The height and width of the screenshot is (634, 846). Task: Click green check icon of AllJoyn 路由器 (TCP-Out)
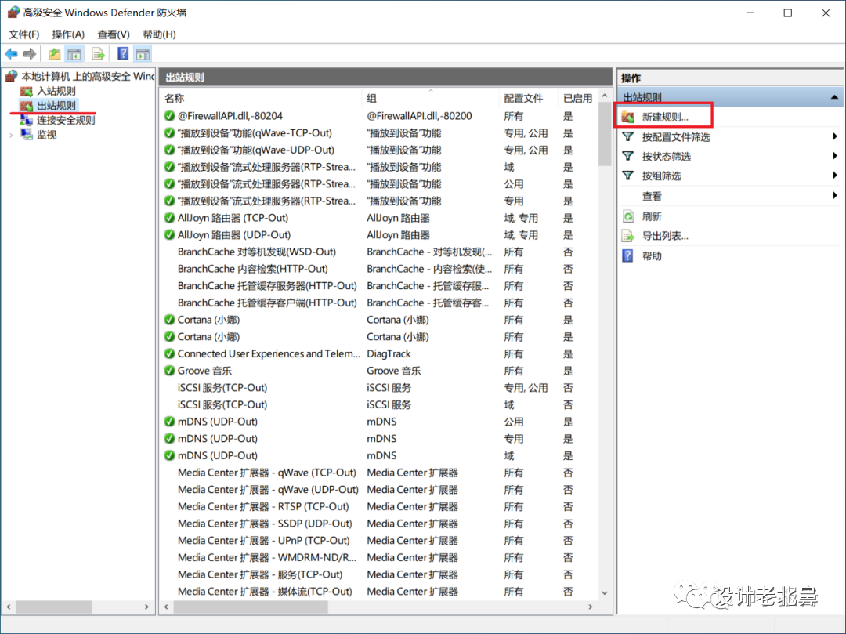coord(169,218)
